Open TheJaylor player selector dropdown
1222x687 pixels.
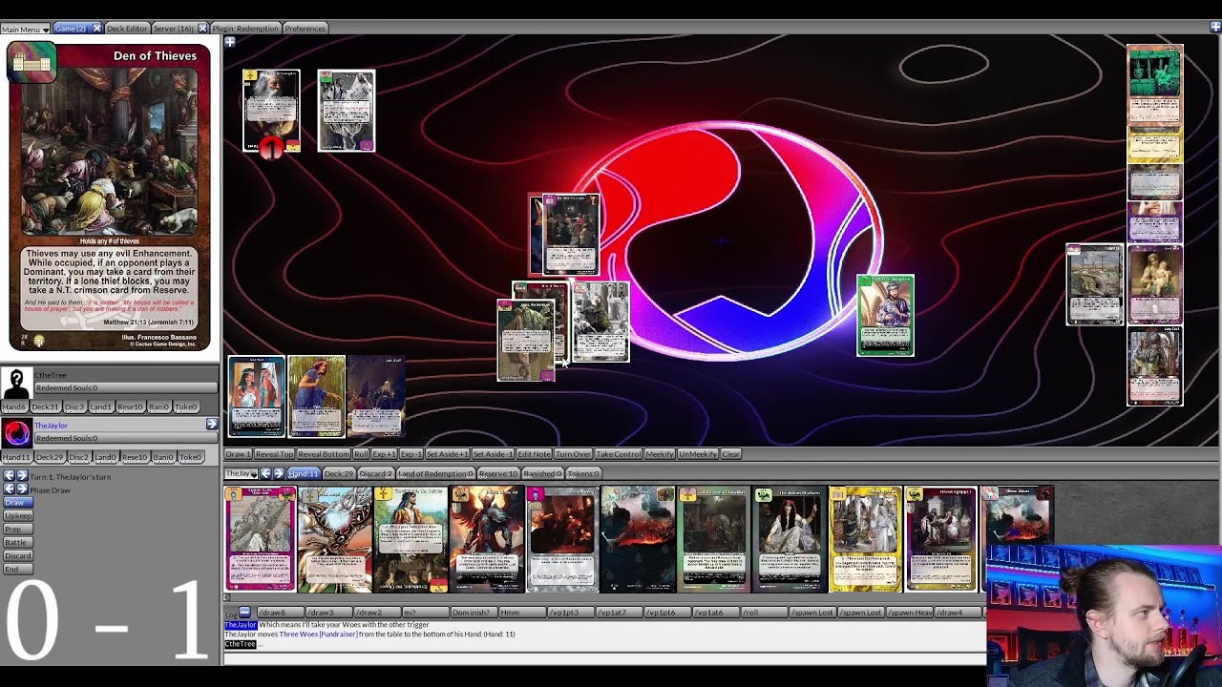242,474
